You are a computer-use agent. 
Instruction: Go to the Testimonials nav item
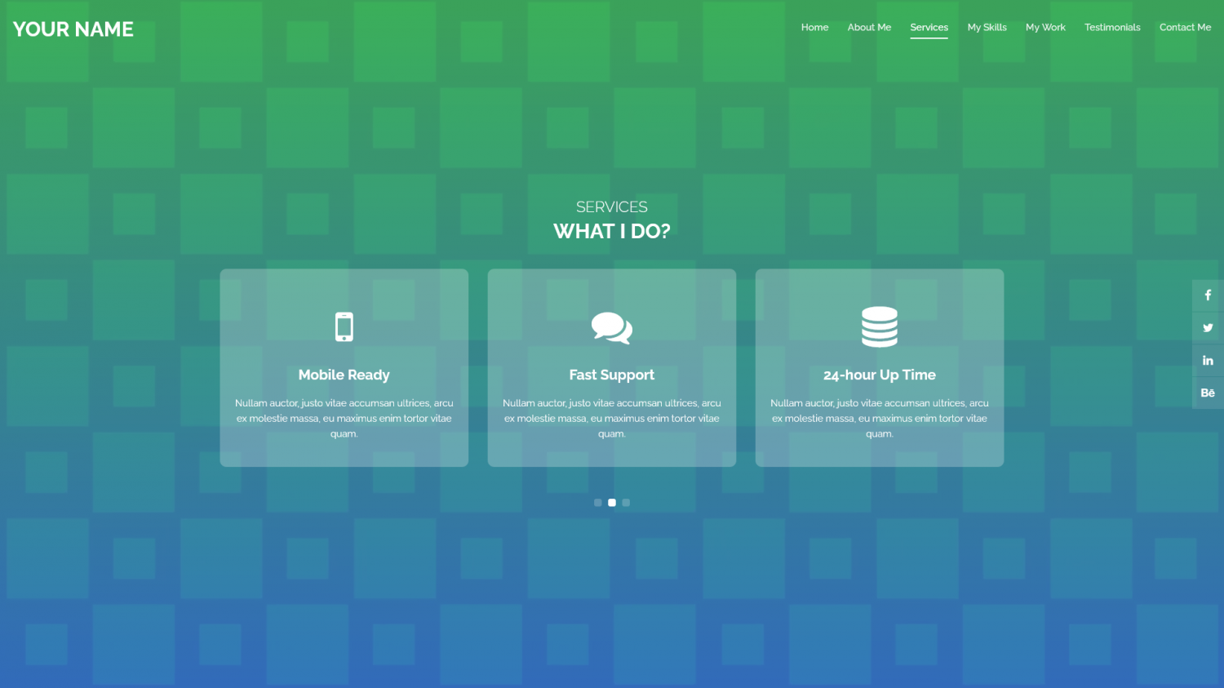(x=1112, y=28)
